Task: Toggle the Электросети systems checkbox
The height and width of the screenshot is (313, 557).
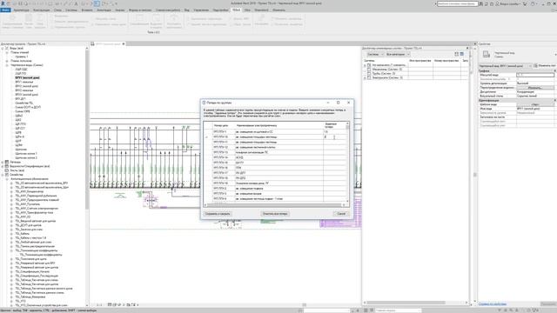Action: [x=369, y=77]
